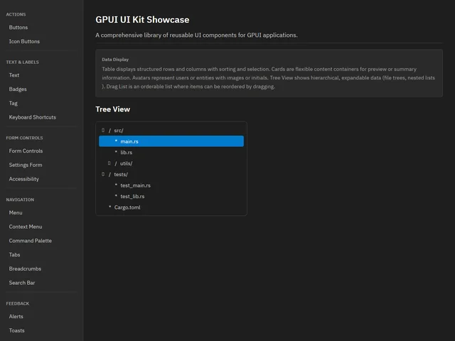The height and width of the screenshot is (341, 455).
Task: Select Cargo.toml in the tree
Action: tap(171, 207)
